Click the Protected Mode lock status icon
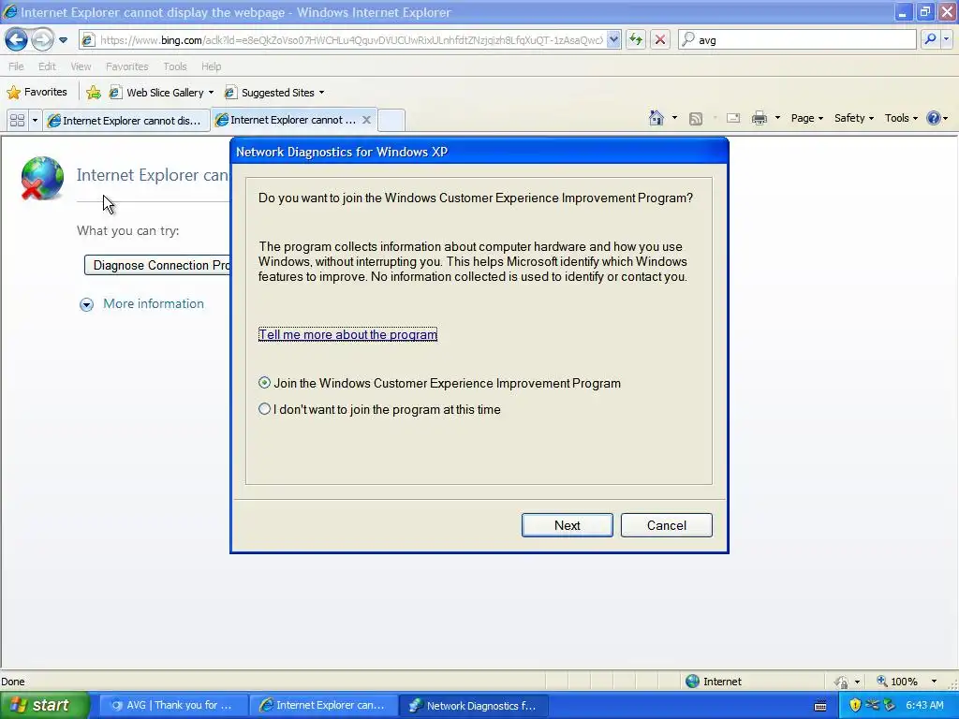This screenshot has height=719, width=959. pos(842,682)
